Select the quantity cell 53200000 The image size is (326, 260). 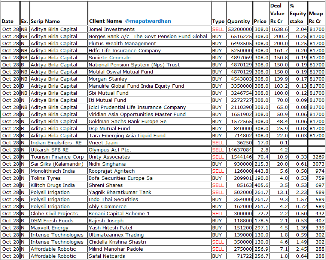(240, 29)
